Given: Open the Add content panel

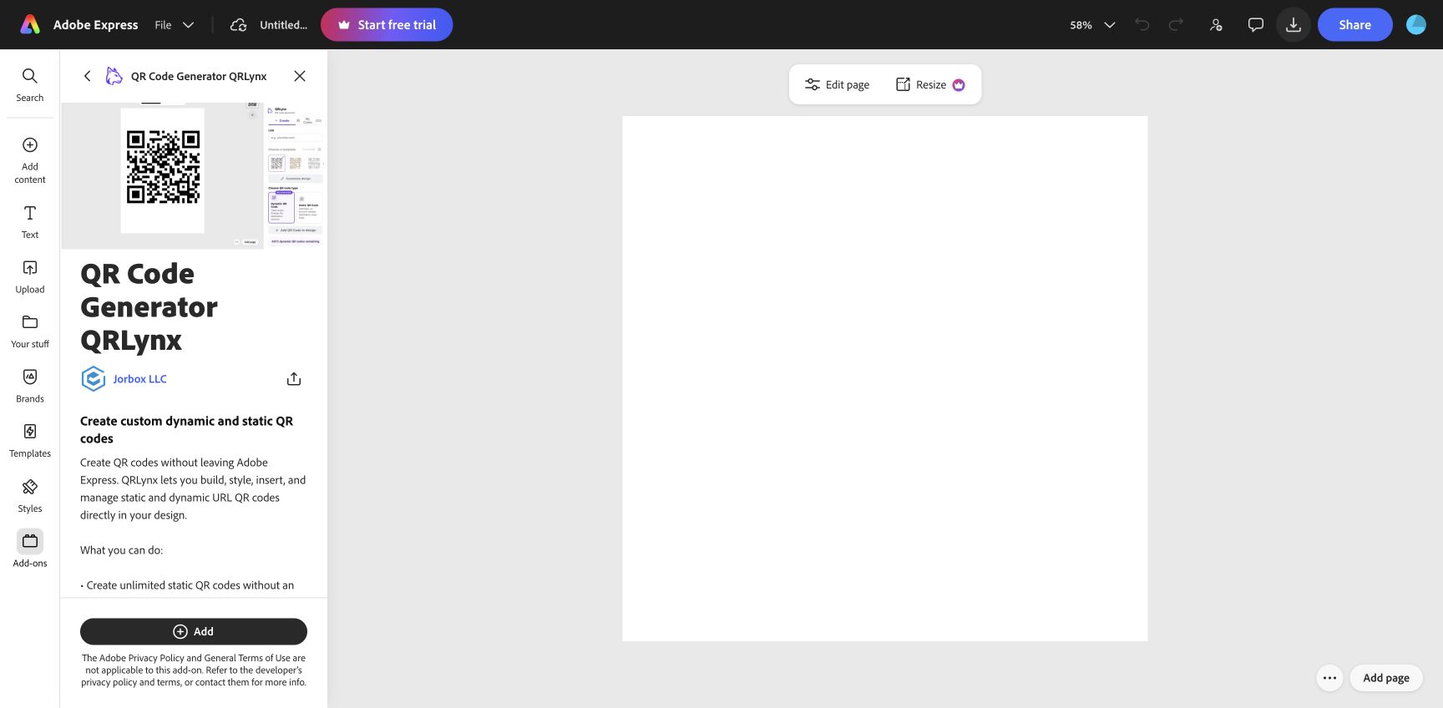Looking at the screenshot, I should pos(30,160).
